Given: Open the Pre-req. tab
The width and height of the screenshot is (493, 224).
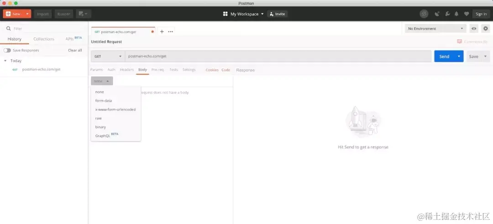Looking at the screenshot, I should (x=157, y=70).
